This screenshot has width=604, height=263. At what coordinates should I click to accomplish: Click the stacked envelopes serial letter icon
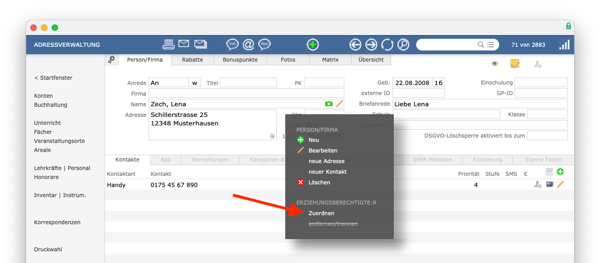click(x=201, y=44)
